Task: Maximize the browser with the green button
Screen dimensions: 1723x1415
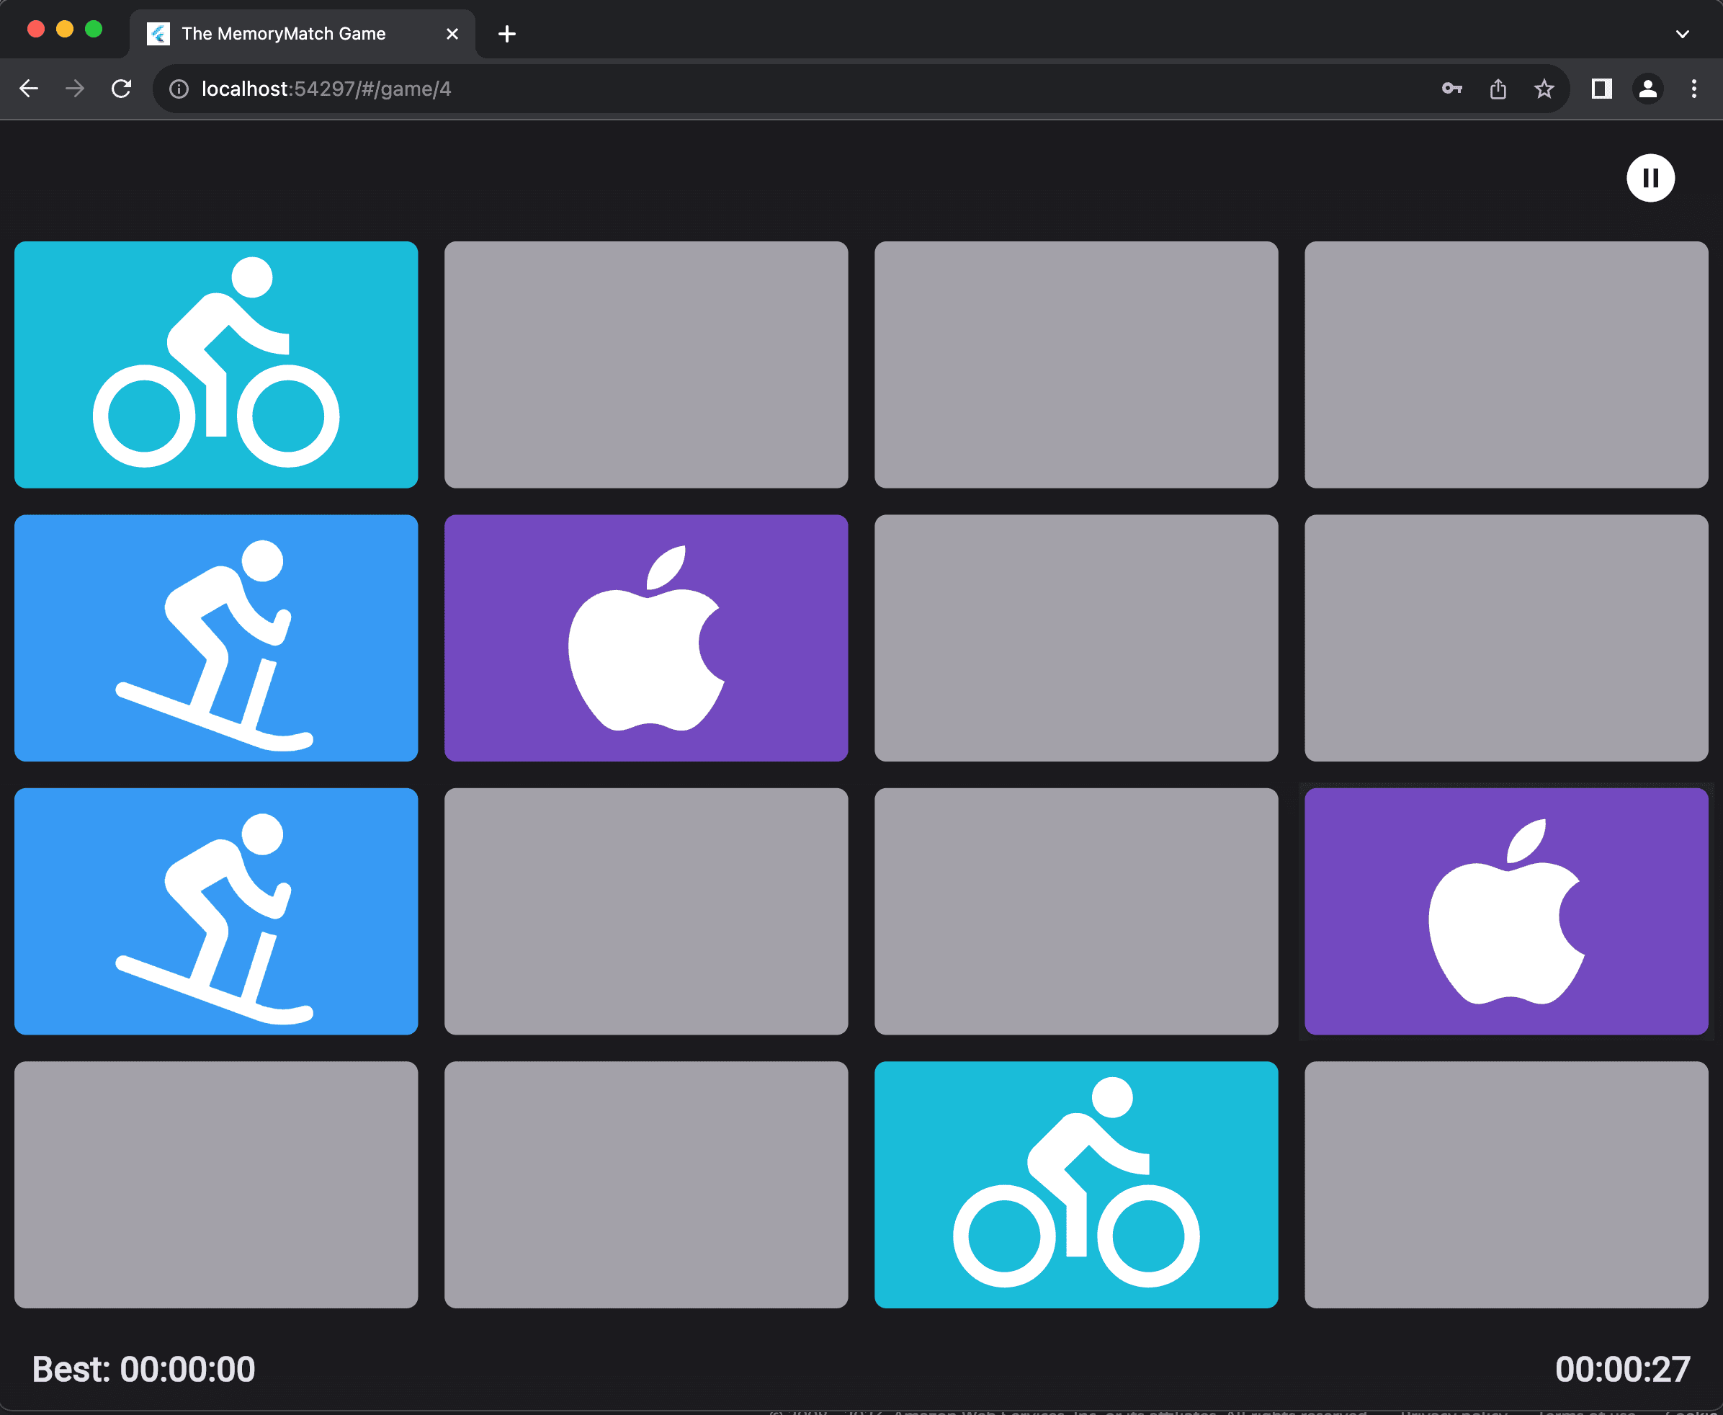Action: (x=94, y=30)
